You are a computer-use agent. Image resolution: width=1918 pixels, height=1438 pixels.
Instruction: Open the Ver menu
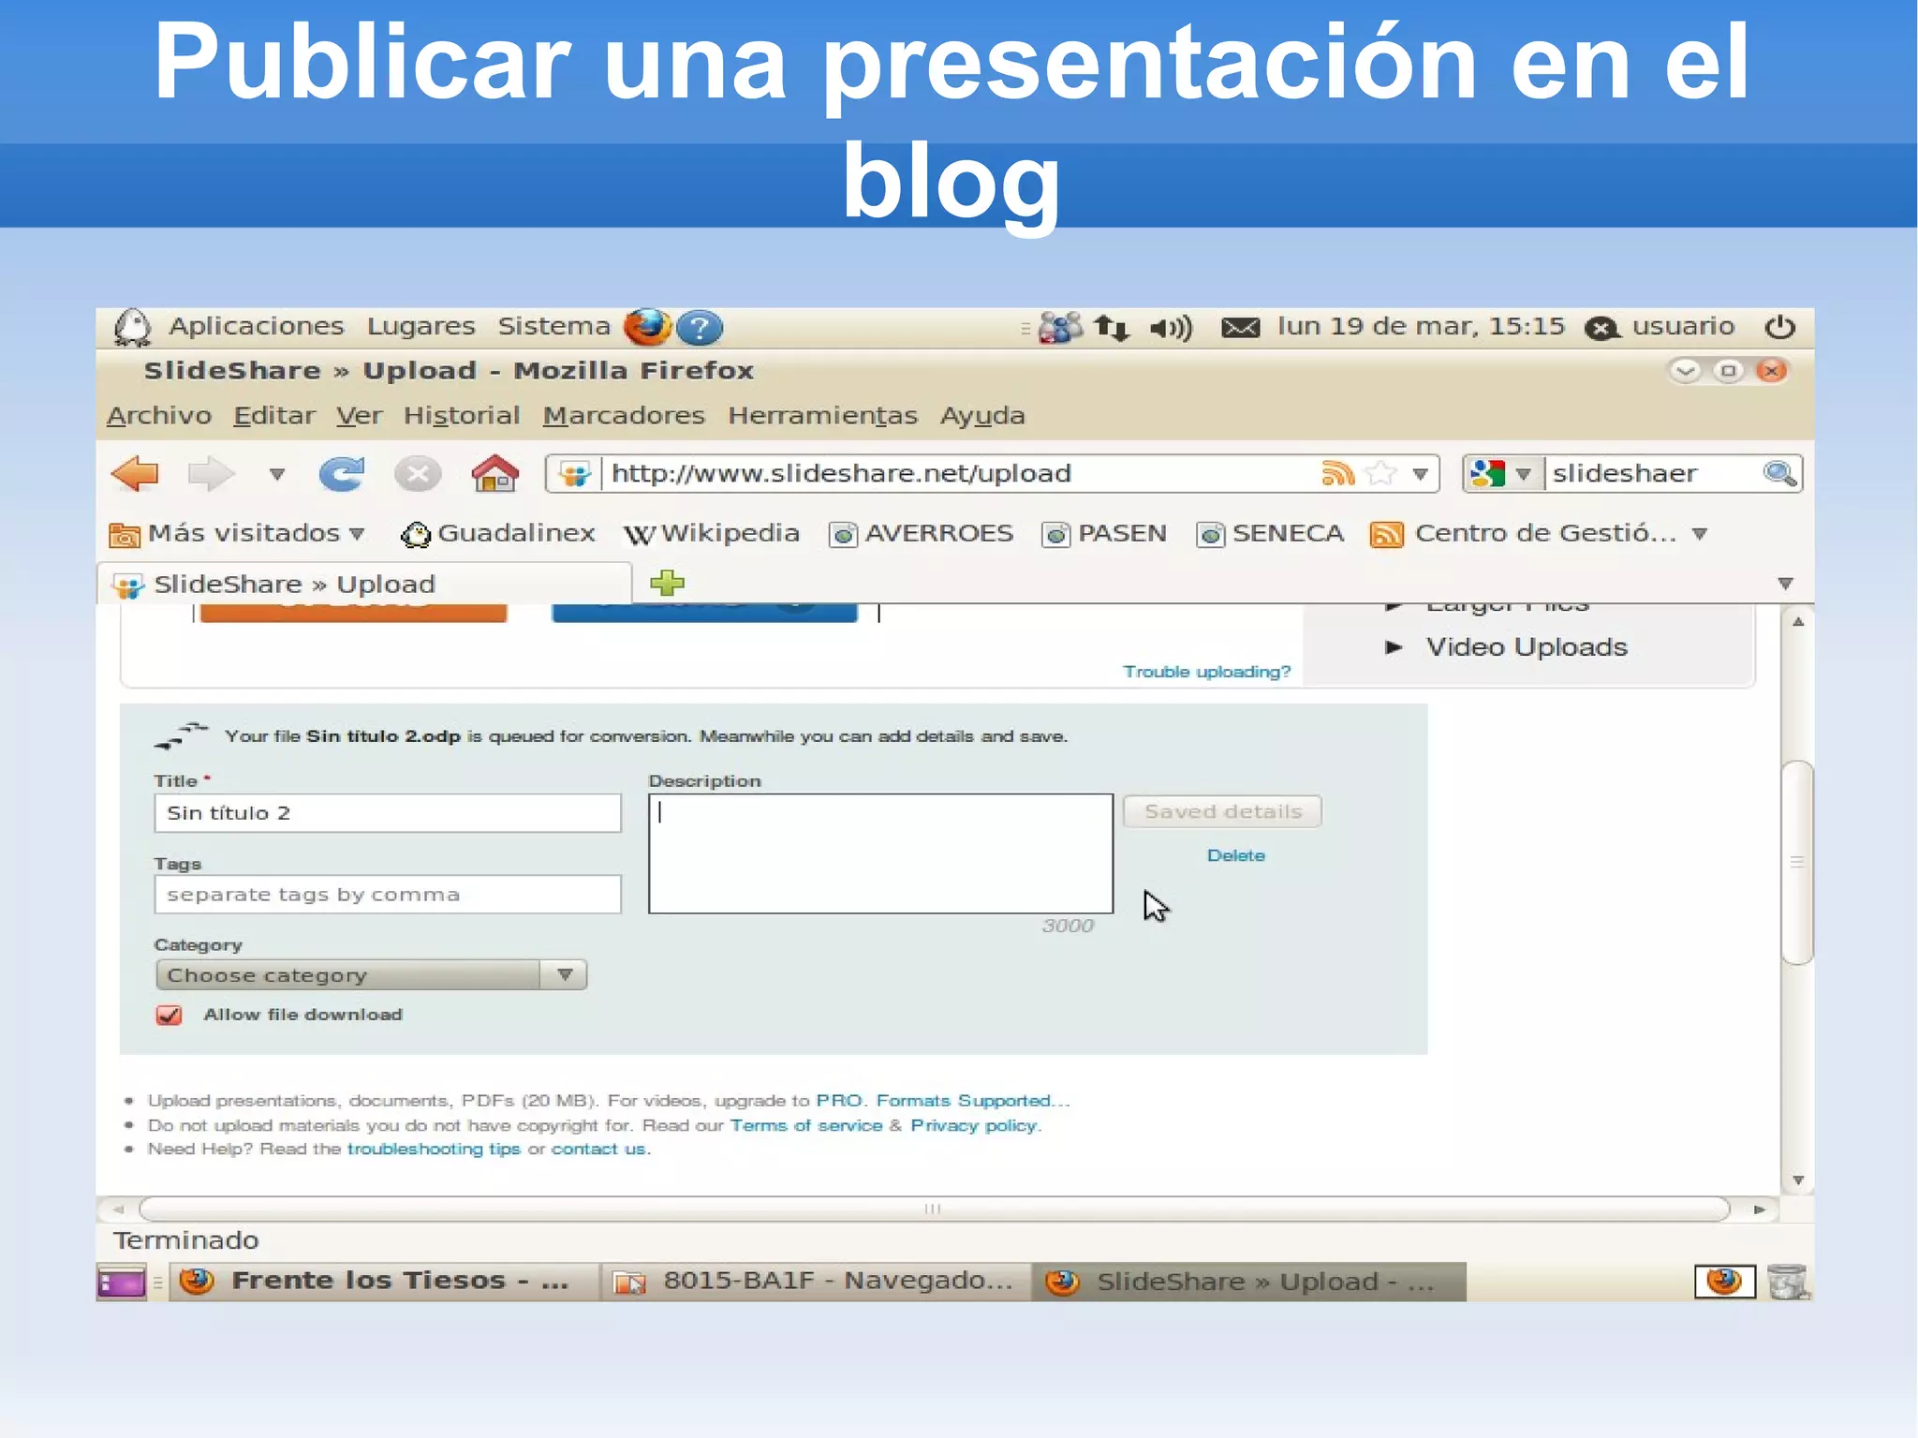[359, 415]
